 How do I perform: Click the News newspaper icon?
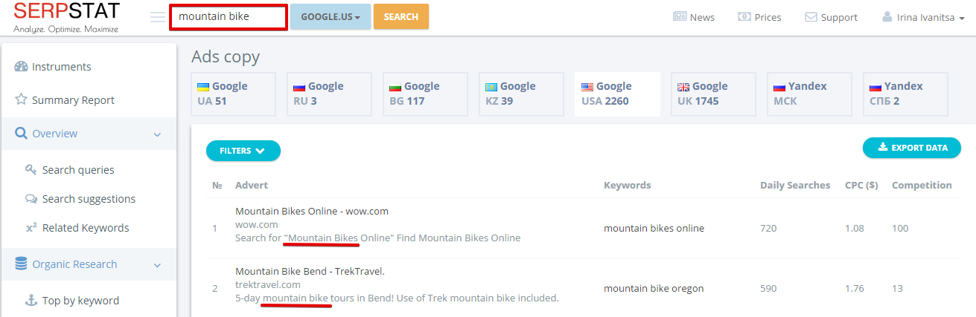[680, 16]
